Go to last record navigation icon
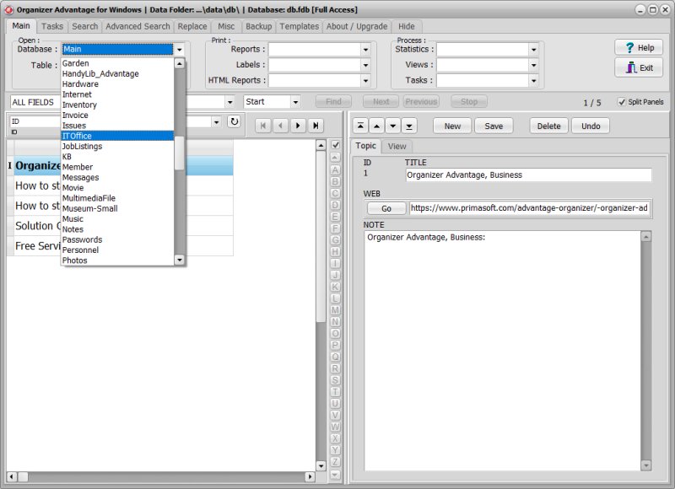The width and height of the screenshot is (675, 489). [x=316, y=126]
